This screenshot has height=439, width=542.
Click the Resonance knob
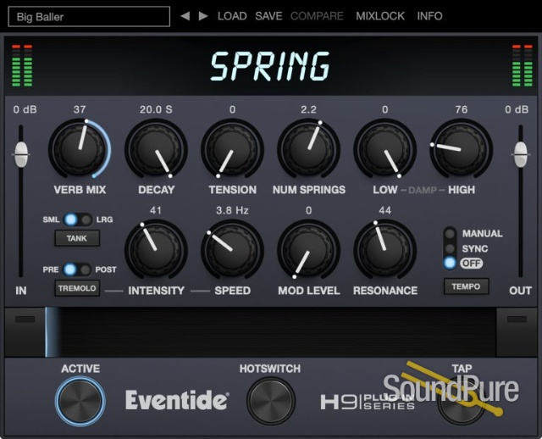point(384,249)
